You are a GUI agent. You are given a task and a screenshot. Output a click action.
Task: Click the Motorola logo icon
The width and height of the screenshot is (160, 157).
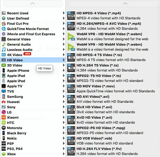(4, 128)
